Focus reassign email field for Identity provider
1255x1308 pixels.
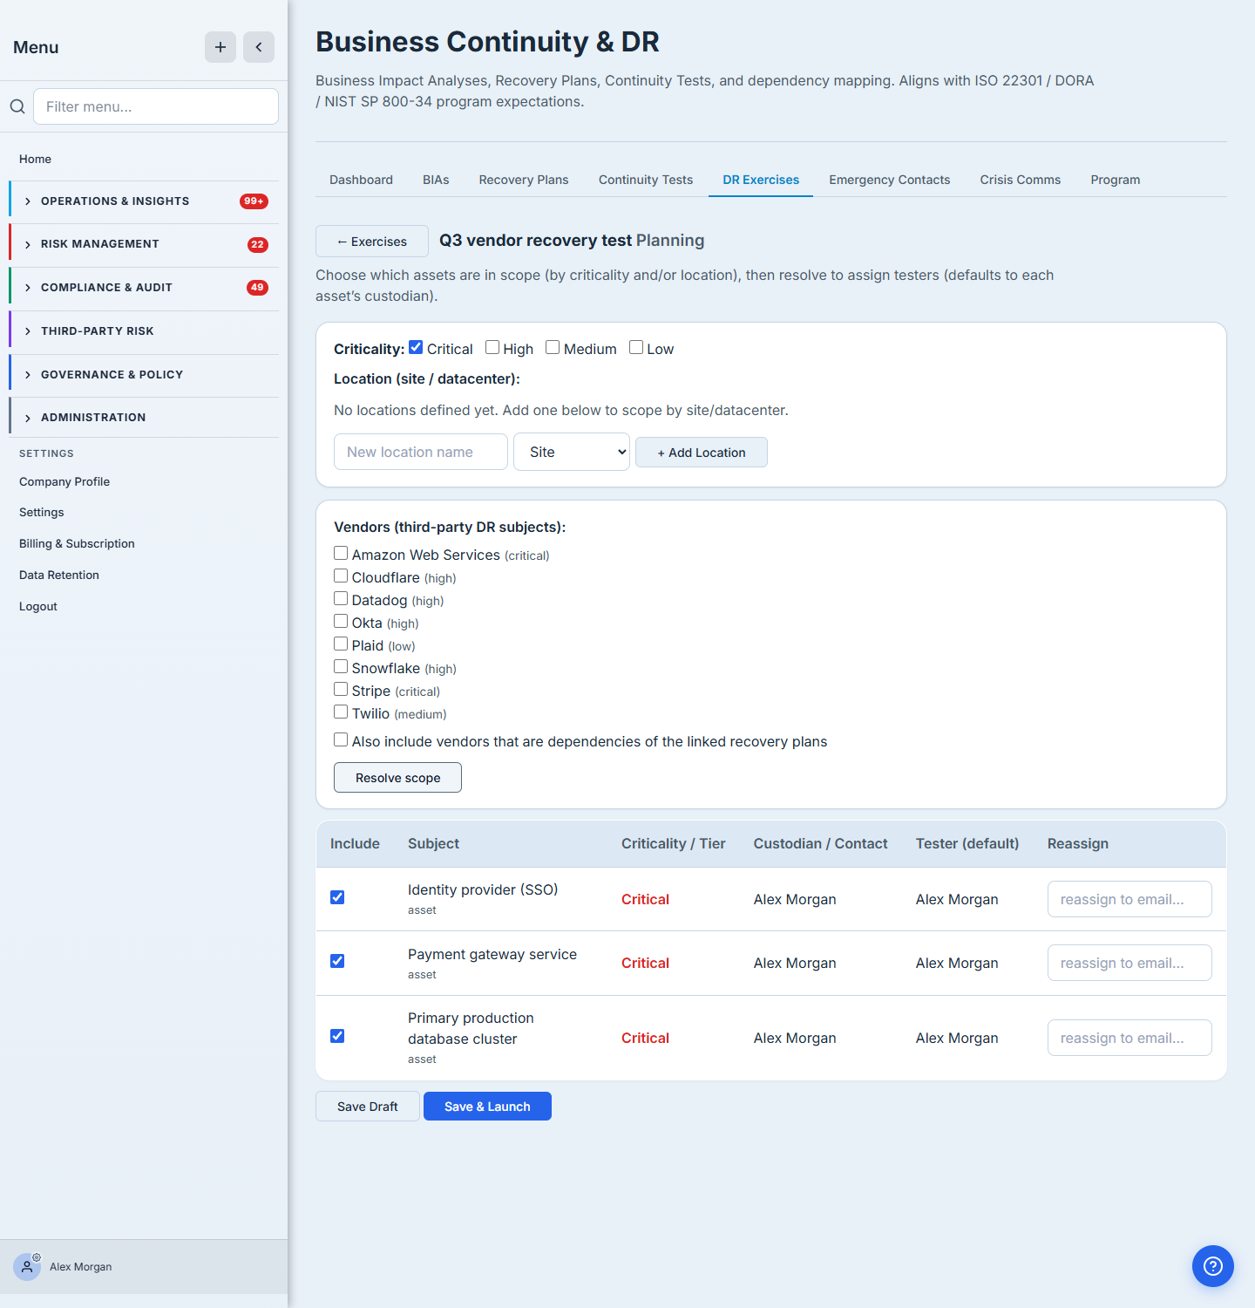1129,899
